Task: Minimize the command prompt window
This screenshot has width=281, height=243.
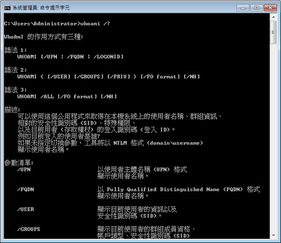Action: point(243,8)
